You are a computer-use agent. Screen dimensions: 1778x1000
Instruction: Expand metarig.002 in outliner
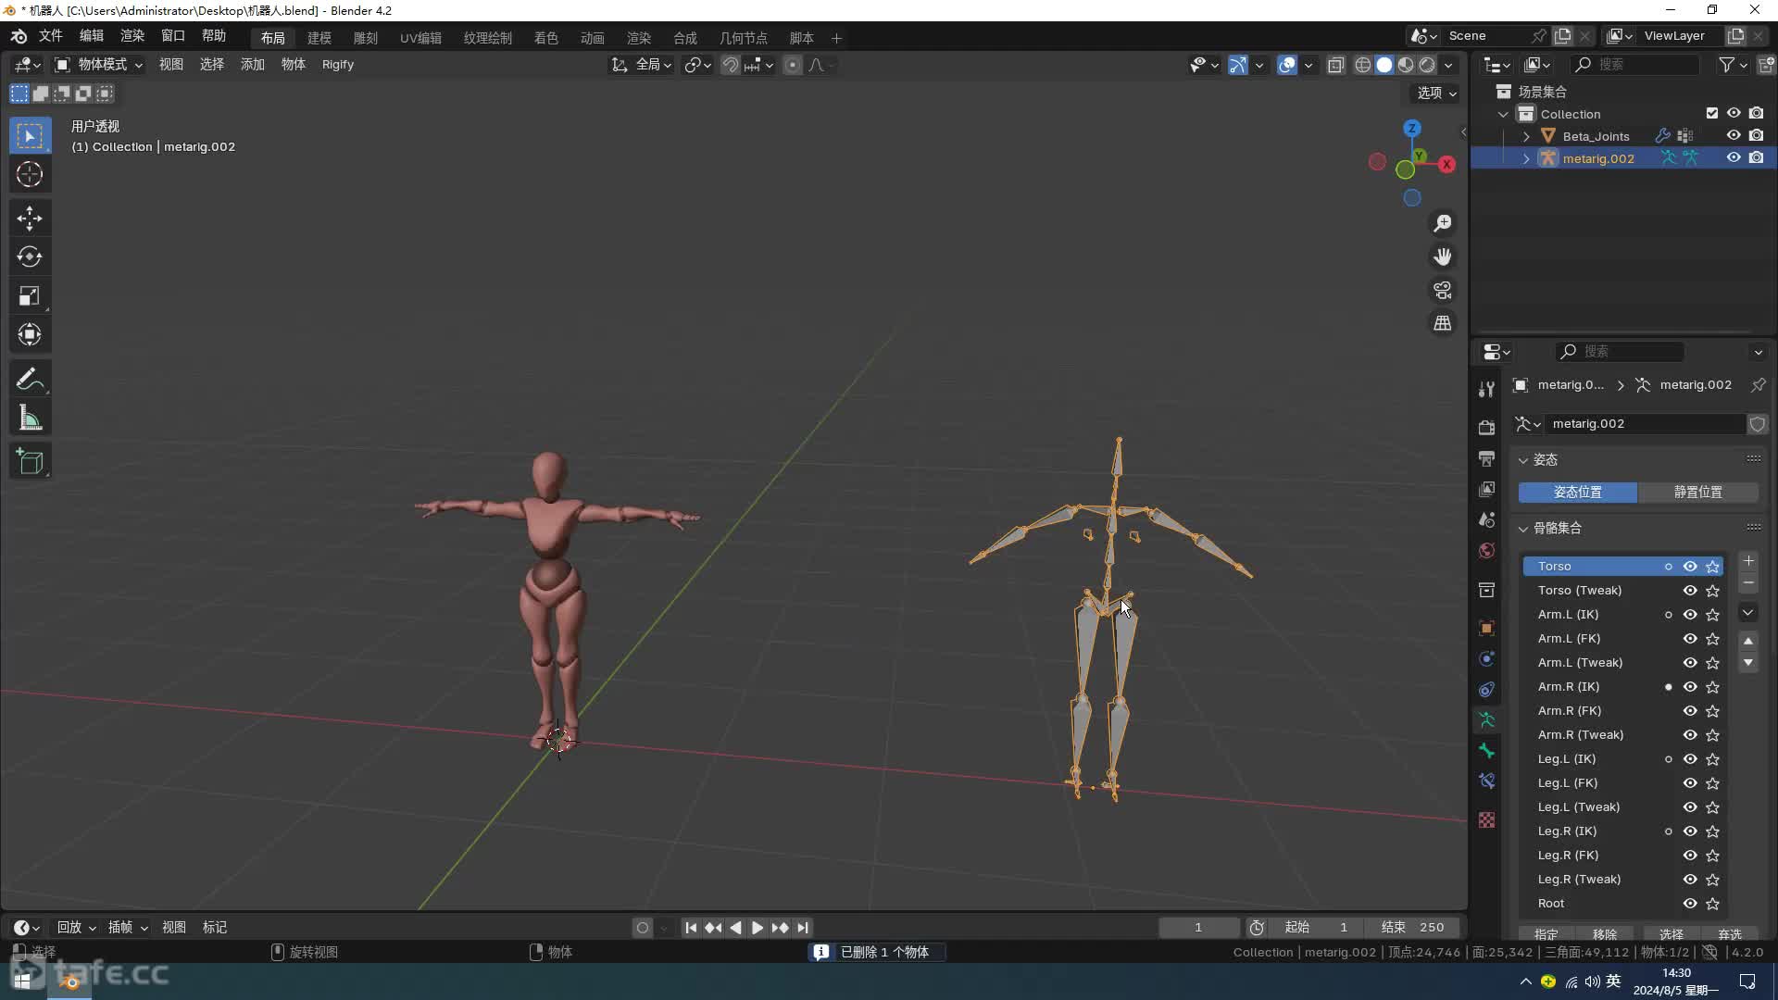pyautogui.click(x=1526, y=158)
